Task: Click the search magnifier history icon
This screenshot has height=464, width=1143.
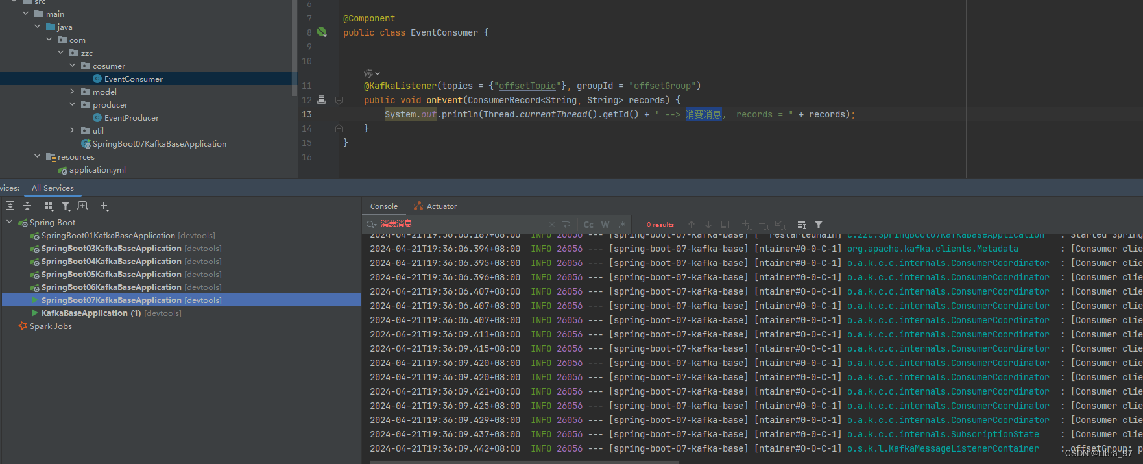Action: point(372,225)
